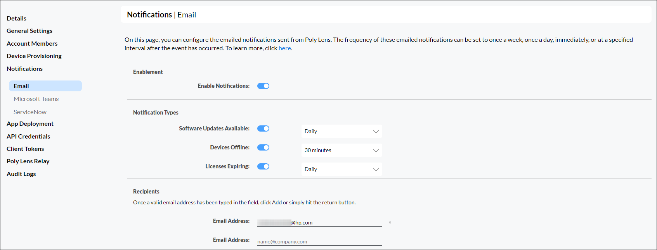Click the empty name@company.com email field
The height and width of the screenshot is (250, 657).
click(x=320, y=241)
